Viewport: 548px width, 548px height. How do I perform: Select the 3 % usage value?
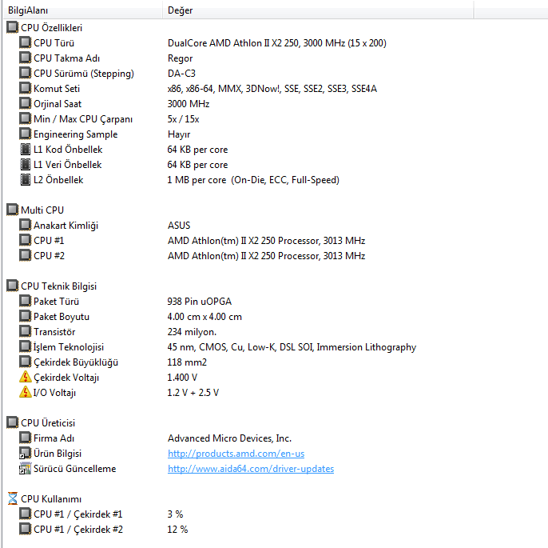pos(175,514)
